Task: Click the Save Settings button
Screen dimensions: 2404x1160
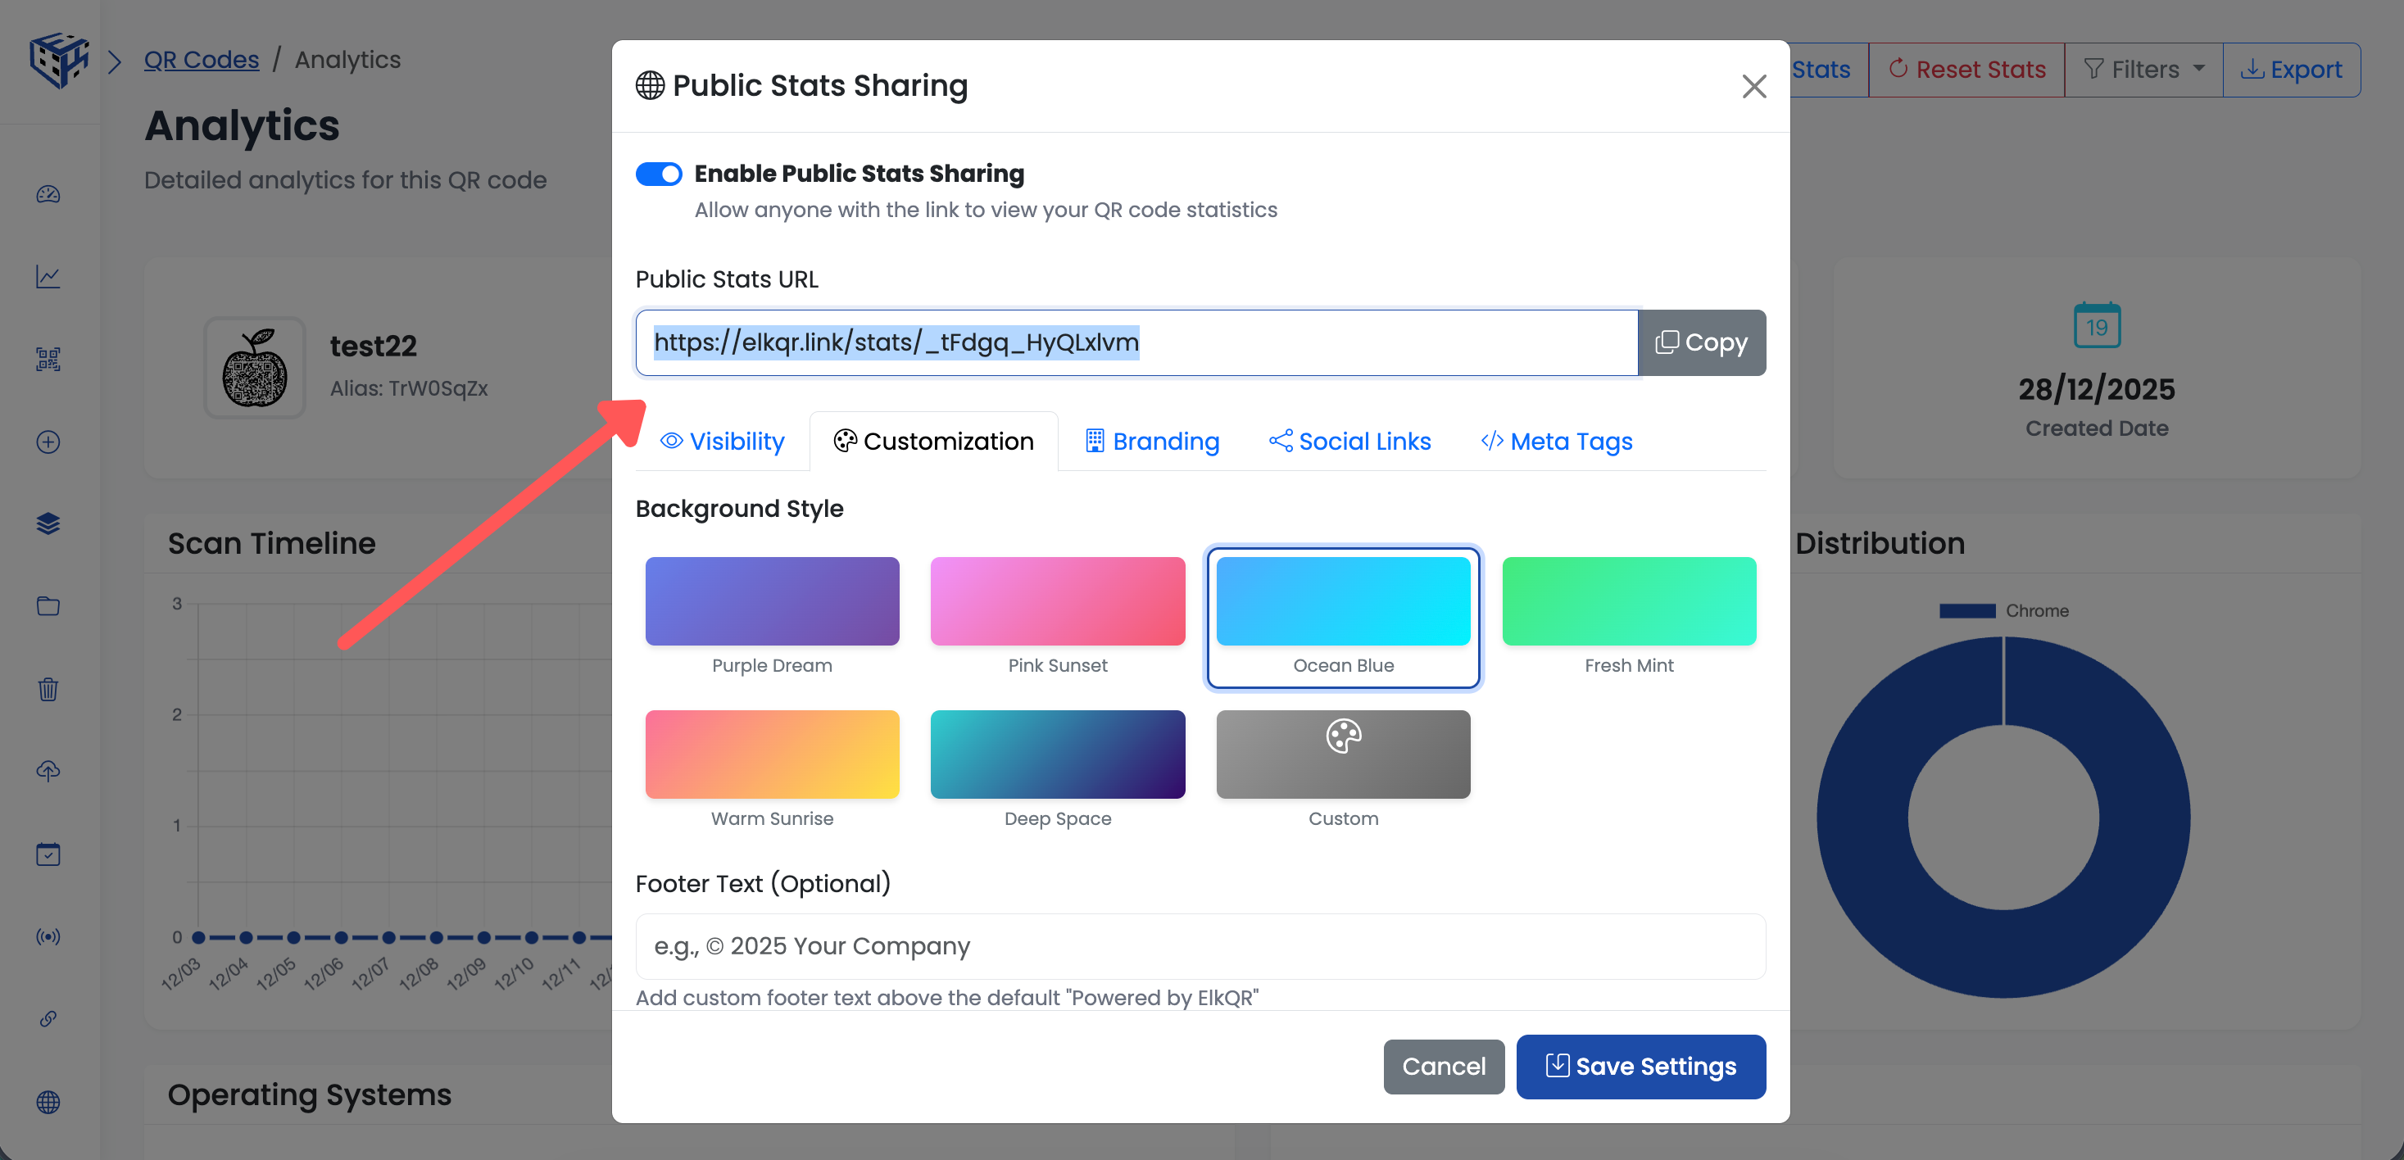Action: tap(1640, 1066)
